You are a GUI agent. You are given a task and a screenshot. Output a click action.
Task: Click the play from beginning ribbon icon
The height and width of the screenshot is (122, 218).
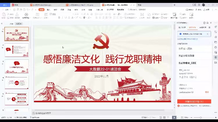26,14
